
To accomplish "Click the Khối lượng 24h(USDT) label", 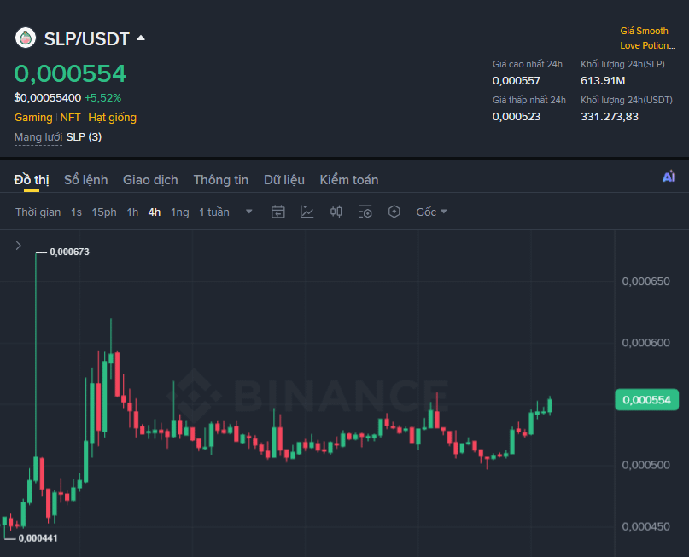I will click(627, 100).
